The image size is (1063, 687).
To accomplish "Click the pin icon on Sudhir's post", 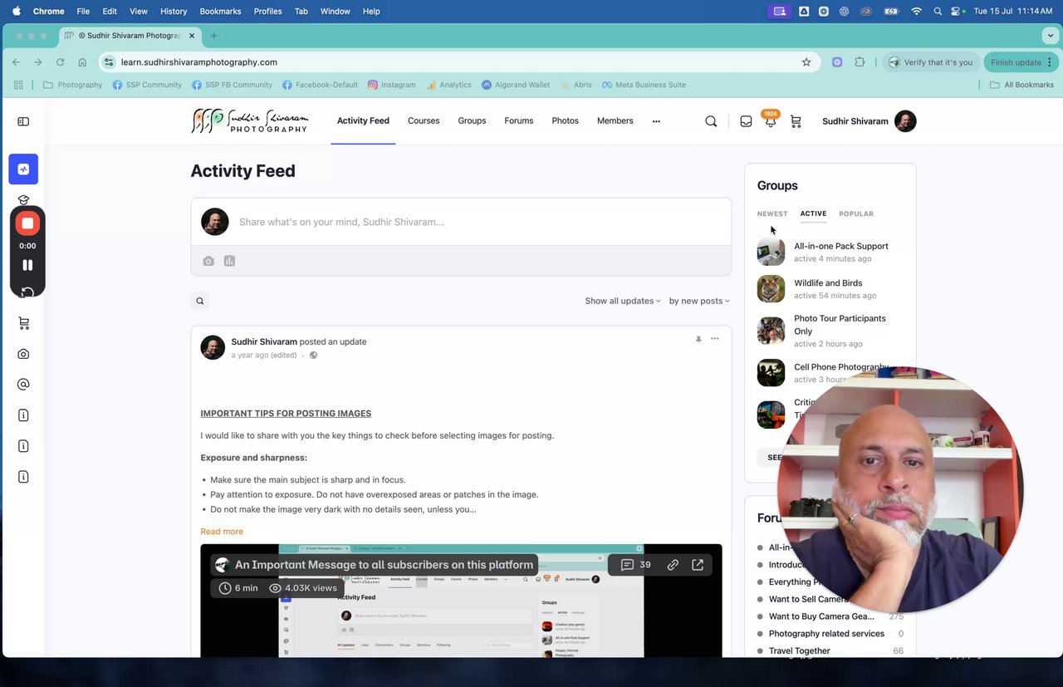I will [698, 339].
